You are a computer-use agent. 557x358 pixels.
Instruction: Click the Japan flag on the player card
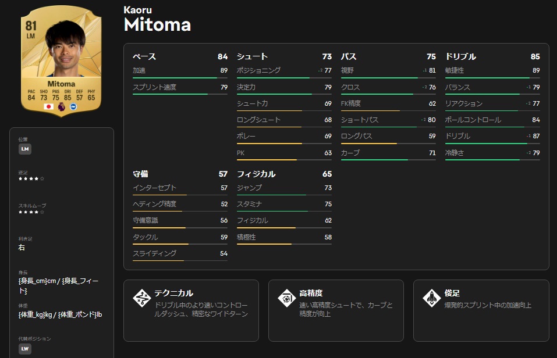pos(48,106)
